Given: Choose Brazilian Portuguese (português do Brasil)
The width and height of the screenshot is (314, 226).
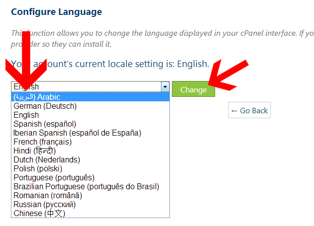Looking at the screenshot, I should 86,187.
